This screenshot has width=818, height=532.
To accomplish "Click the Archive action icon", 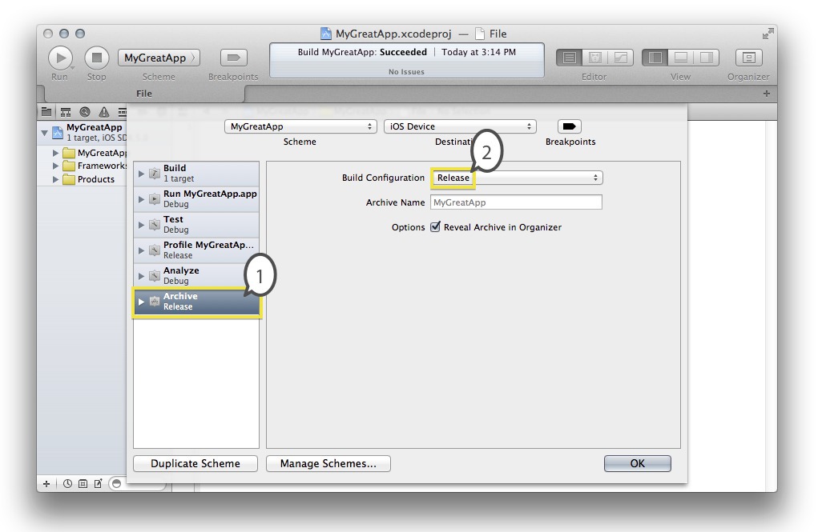I will 155,301.
